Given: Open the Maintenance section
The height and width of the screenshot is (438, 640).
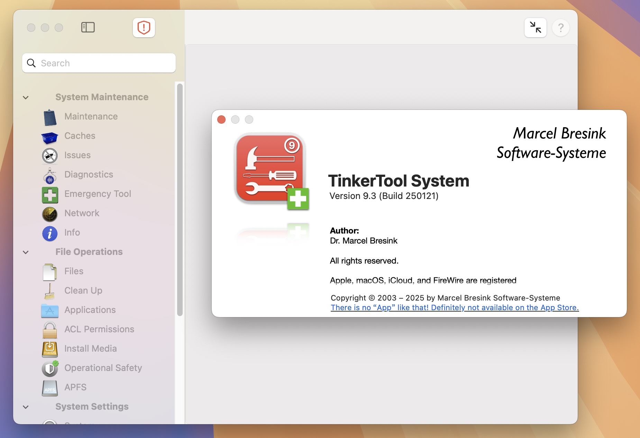Looking at the screenshot, I should (91, 116).
